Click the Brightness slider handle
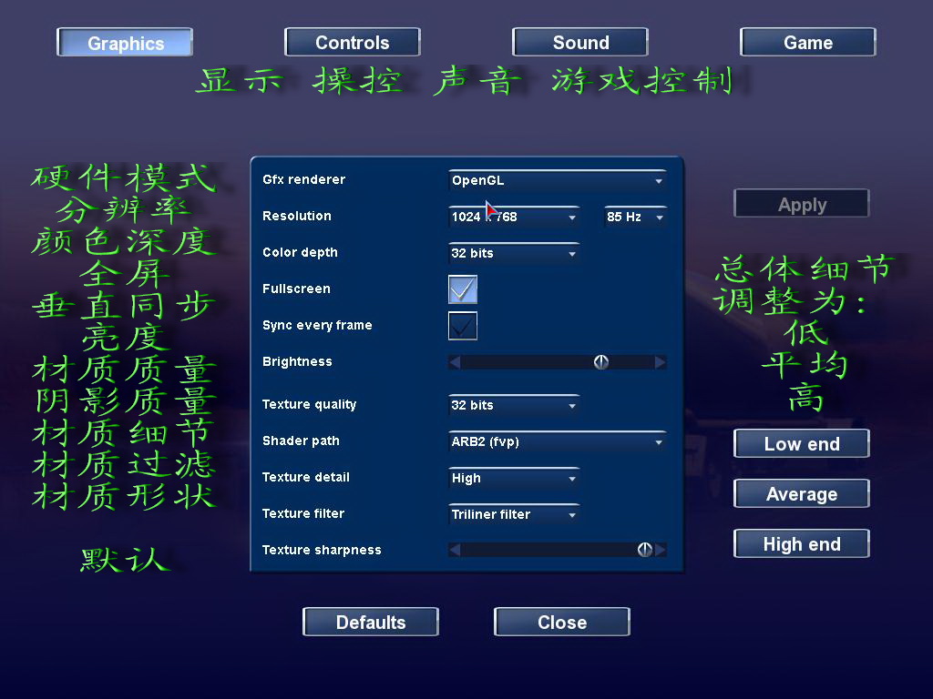 pyautogui.click(x=601, y=362)
